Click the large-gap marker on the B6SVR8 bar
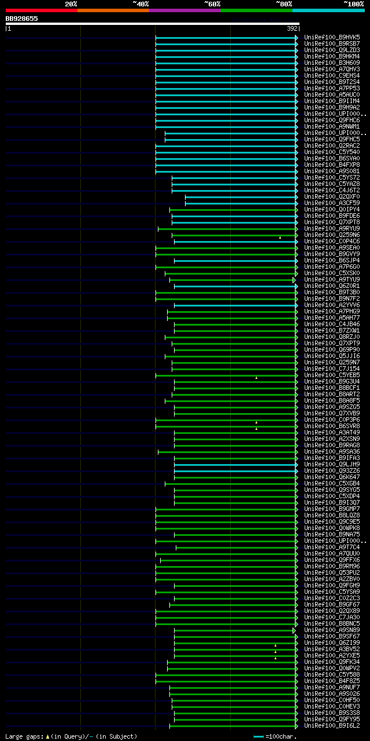The image size is (370, 741). coord(256,429)
